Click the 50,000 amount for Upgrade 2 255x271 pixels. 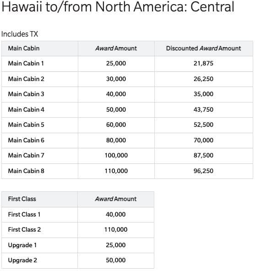116,260
